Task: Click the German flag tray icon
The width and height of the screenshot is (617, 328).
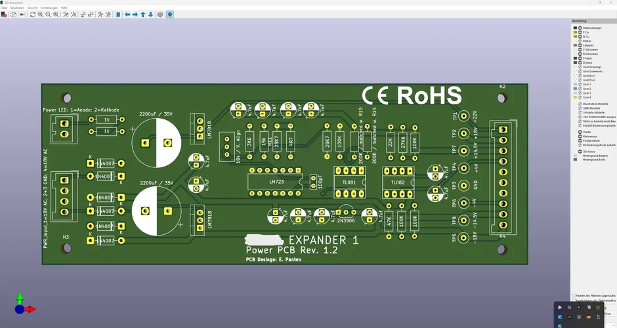Action: (x=589, y=317)
